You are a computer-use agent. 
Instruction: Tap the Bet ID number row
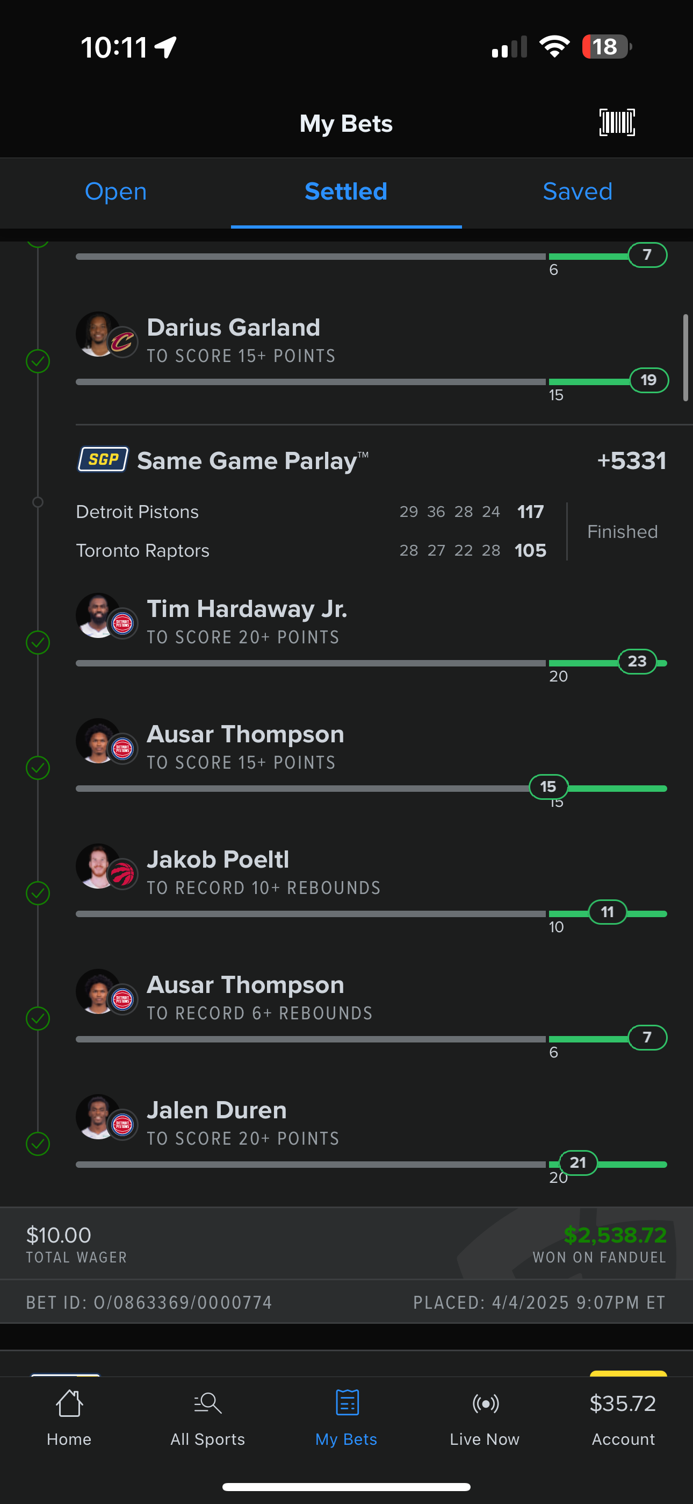tap(149, 1302)
